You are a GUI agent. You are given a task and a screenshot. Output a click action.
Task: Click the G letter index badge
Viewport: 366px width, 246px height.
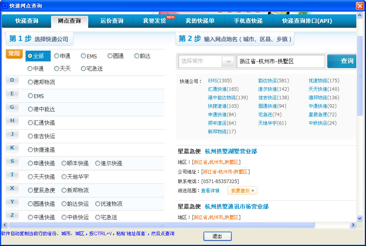[12, 107]
